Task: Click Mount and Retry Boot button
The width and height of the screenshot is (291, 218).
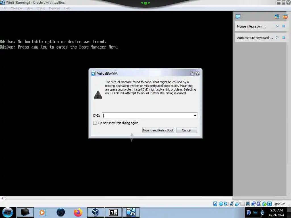Action: (x=158, y=130)
